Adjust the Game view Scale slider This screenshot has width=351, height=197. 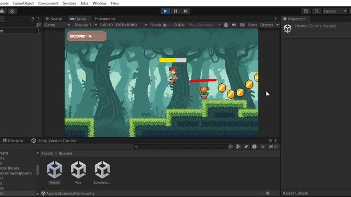(x=167, y=25)
